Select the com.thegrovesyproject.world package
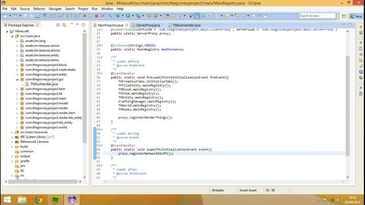365x205 pixels. [x=46, y=128]
